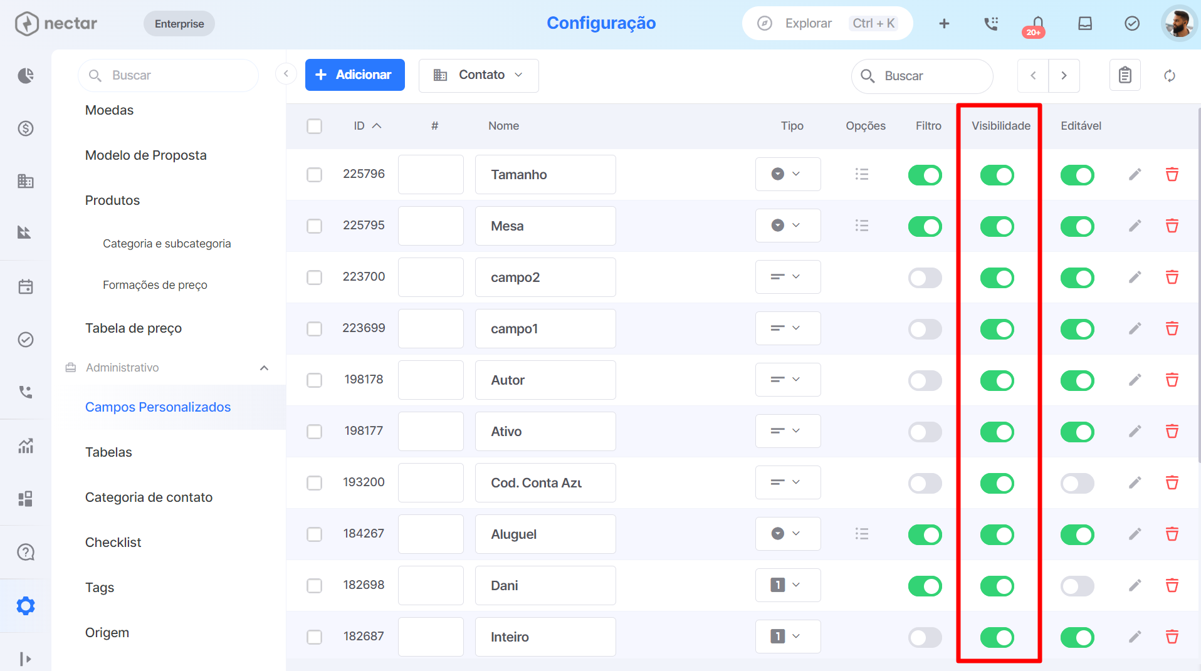The image size is (1201, 671).
Task: Open the user profile avatar
Action: [x=1178, y=23]
